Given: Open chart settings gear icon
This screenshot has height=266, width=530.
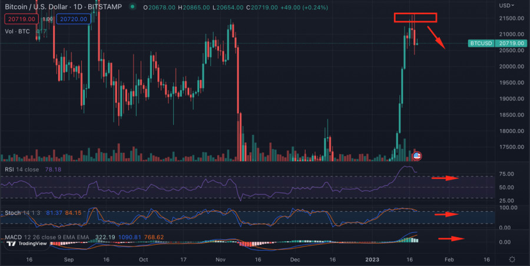Looking at the screenshot, I should 512,260.
